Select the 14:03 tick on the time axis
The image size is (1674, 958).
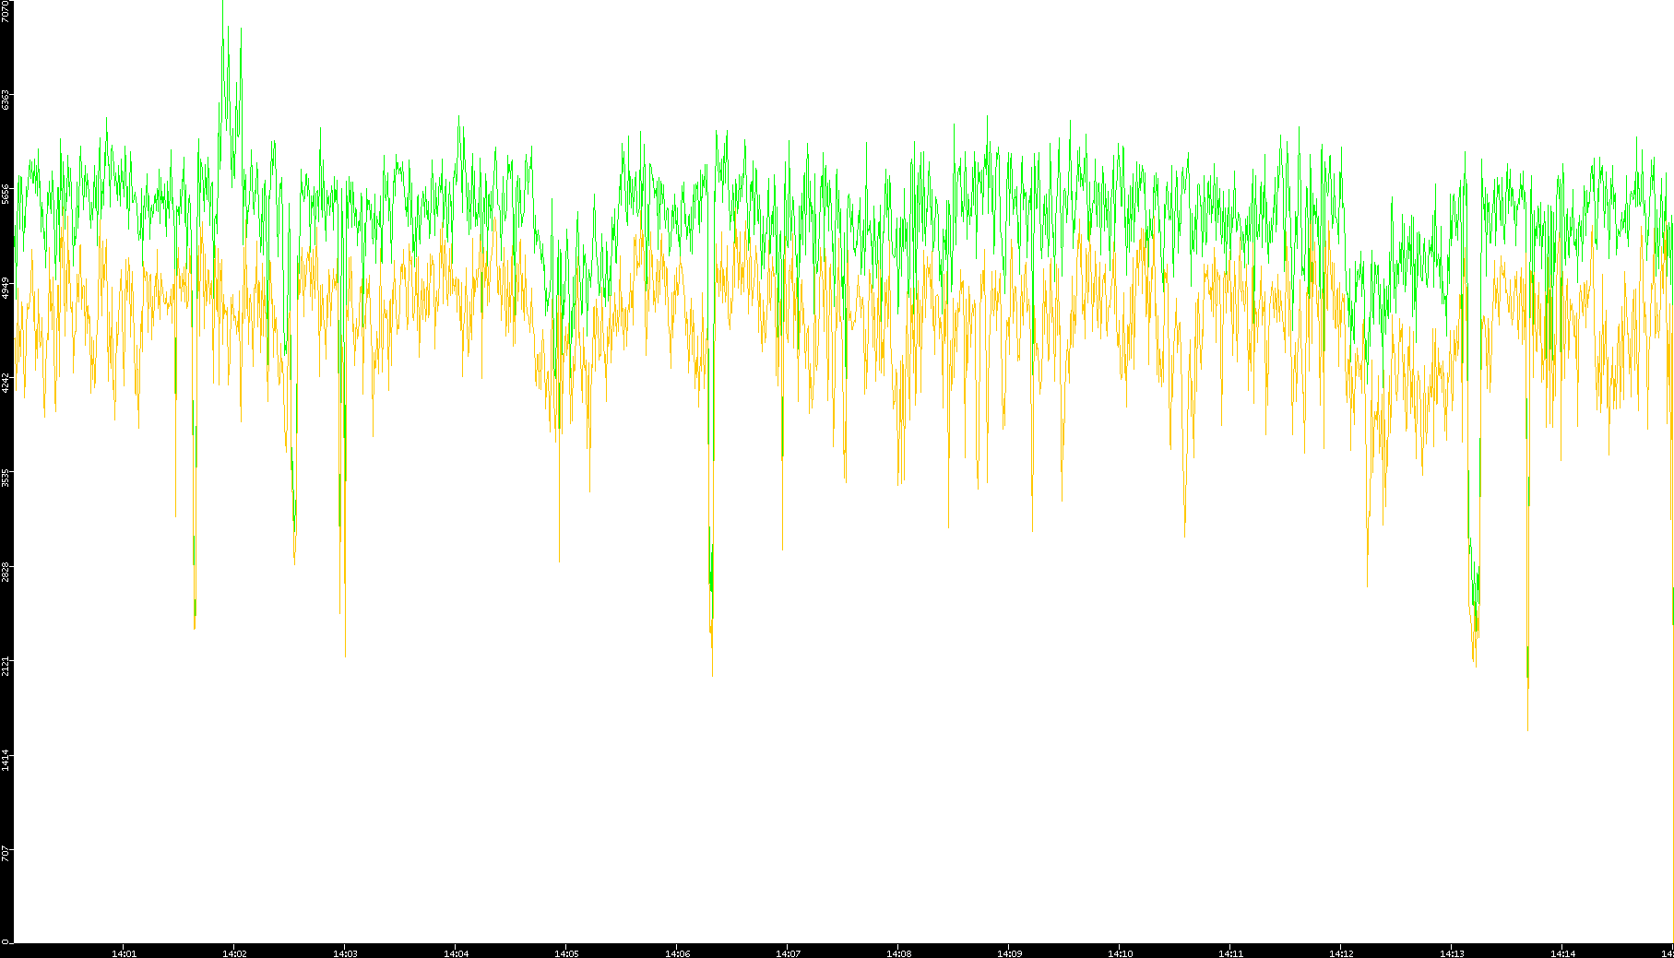click(345, 953)
